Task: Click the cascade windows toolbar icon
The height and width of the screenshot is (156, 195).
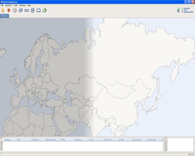Action: pos(21,10)
